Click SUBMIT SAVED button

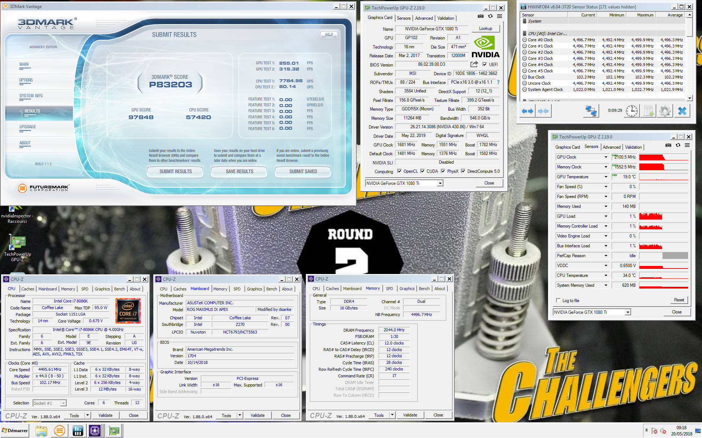pos(303,171)
